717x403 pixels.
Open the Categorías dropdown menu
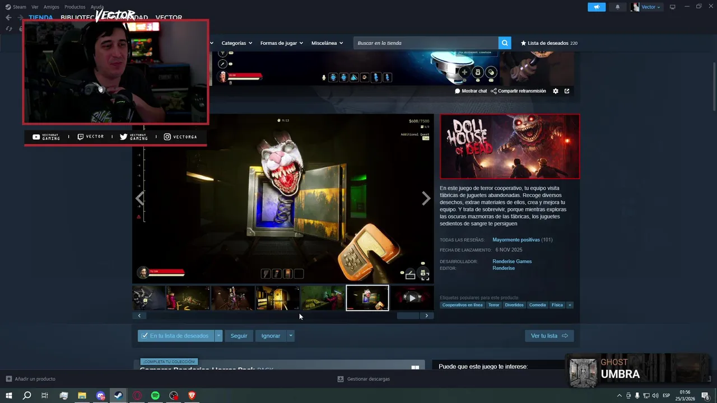pyautogui.click(x=236, y=43)
